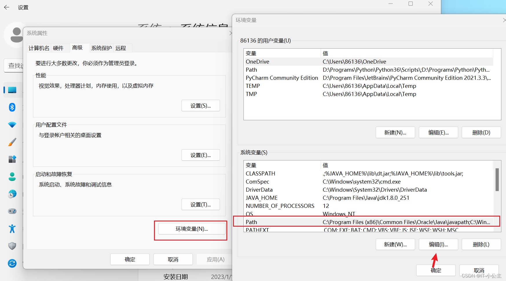Click 设置(T) button under 启动和故障恢复
The height and width of the screenshot is (281, 506).
(x=201, y=204)
